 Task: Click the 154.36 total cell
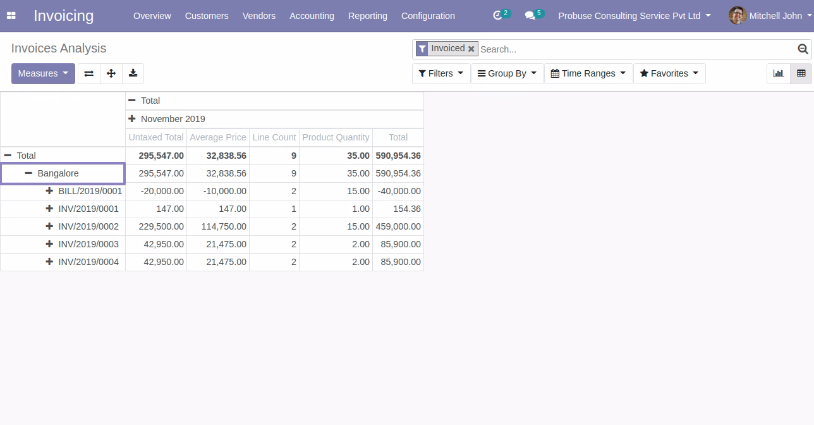click(x=398, y=209)
